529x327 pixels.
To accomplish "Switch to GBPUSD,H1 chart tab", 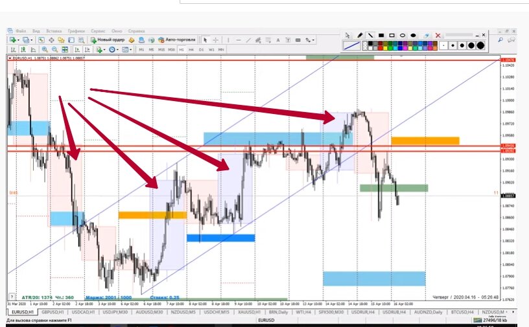I will tap(53, 312).
